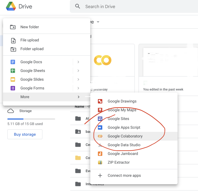The height and width of the screenshot is (193, 198).
Task: Click the storage usage progress bar
Action: point(31,119)
